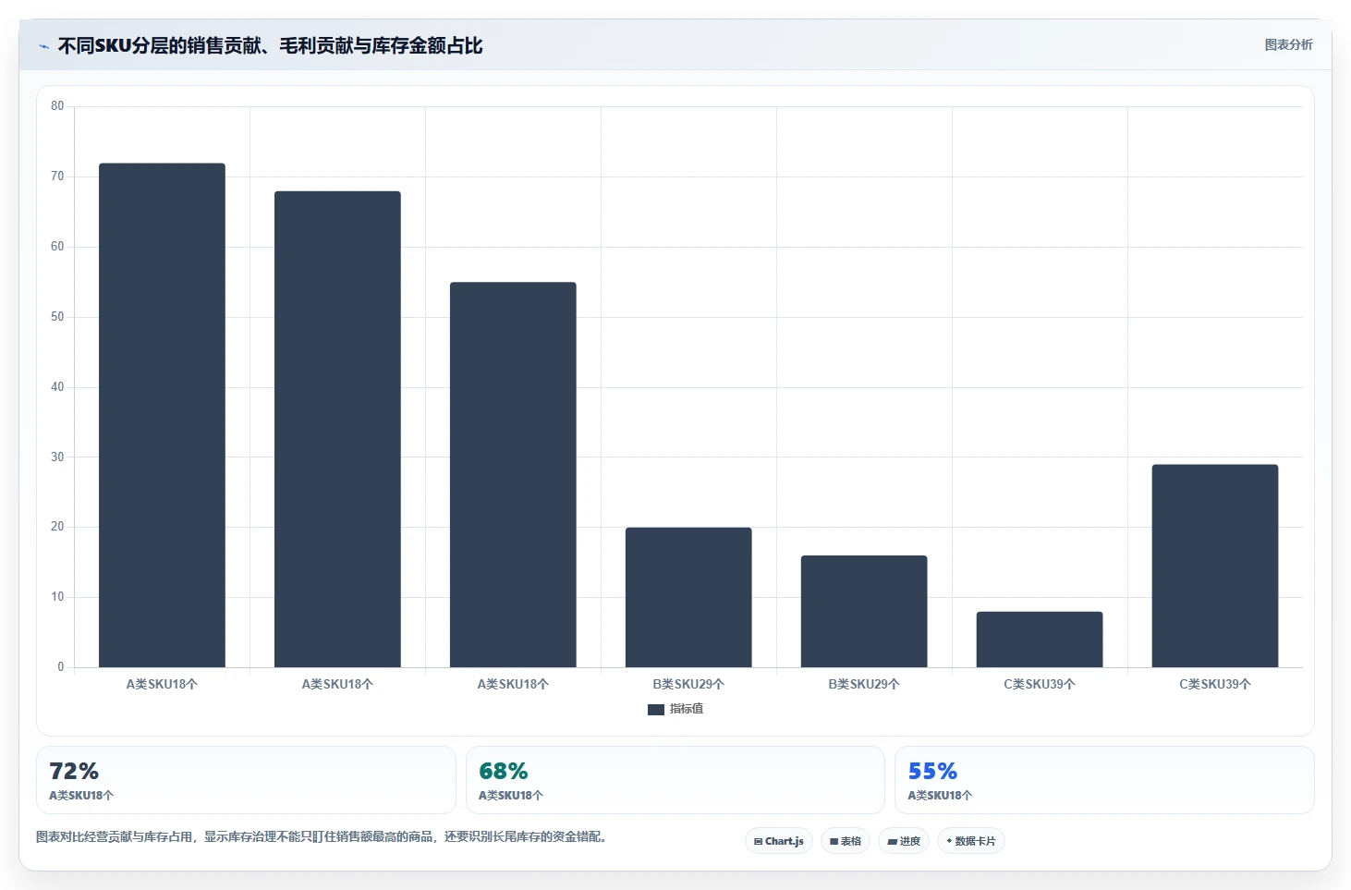Screen dimensions: 1351x890
Task: Click the y-axis label 80
Action: click(57, 106)
